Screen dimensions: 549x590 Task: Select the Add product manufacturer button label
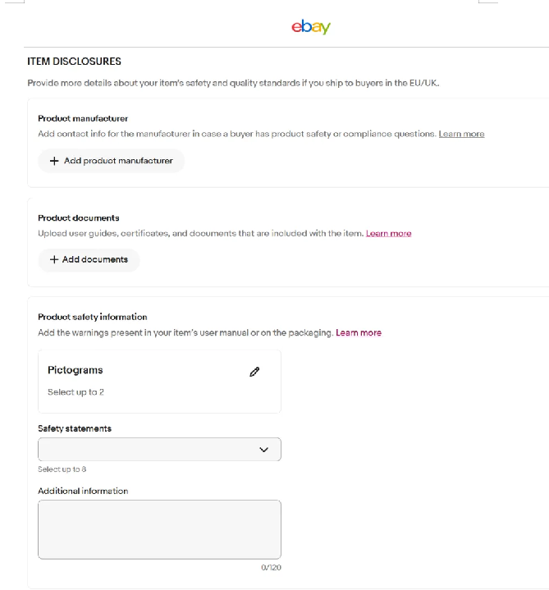(x=118, y=161)
